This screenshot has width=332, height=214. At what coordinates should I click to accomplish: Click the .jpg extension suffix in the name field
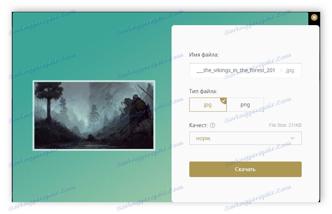click(x=289, y=70)
